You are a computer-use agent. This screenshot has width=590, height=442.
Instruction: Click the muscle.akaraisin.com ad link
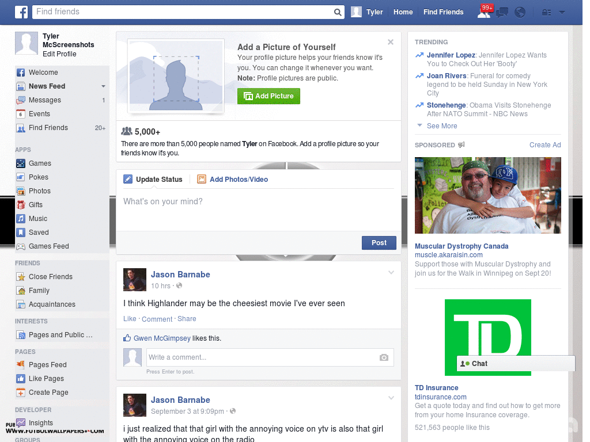pos(448,255)
